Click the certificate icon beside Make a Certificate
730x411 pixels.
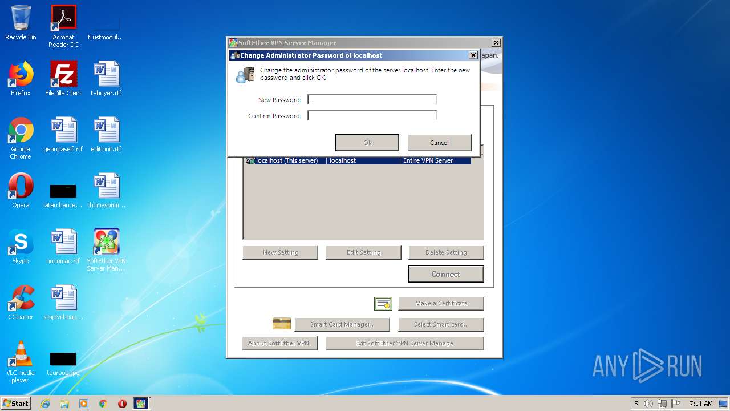click(383, 304)
